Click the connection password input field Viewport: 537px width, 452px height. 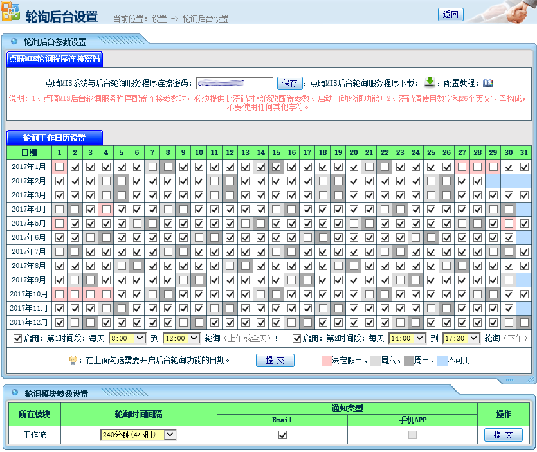point(235,83)
